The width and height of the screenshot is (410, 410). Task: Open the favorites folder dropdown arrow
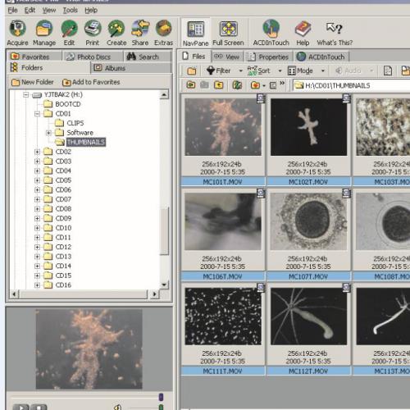pyautogui.click(x=264, y=85)
